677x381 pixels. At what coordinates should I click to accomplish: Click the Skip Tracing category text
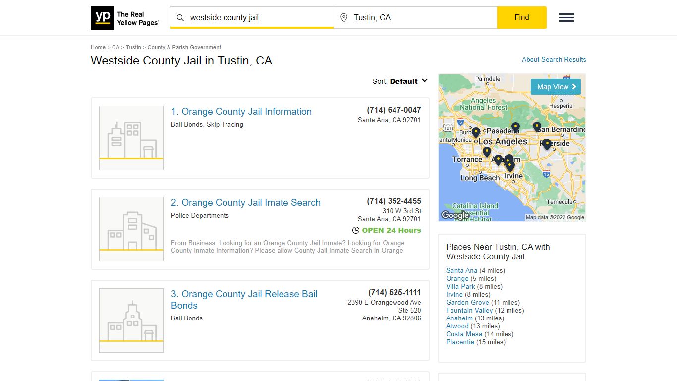[x=225, y=124]
